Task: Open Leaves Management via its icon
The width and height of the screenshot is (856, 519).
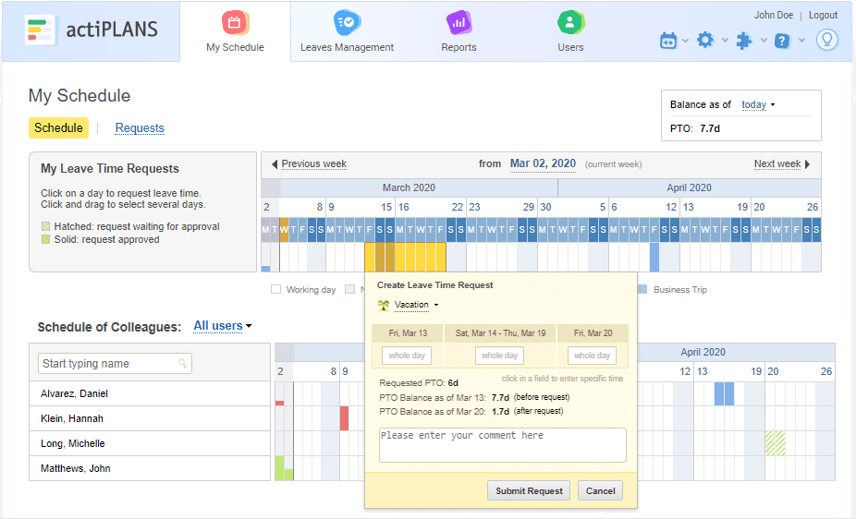Action: coord(347,22)
